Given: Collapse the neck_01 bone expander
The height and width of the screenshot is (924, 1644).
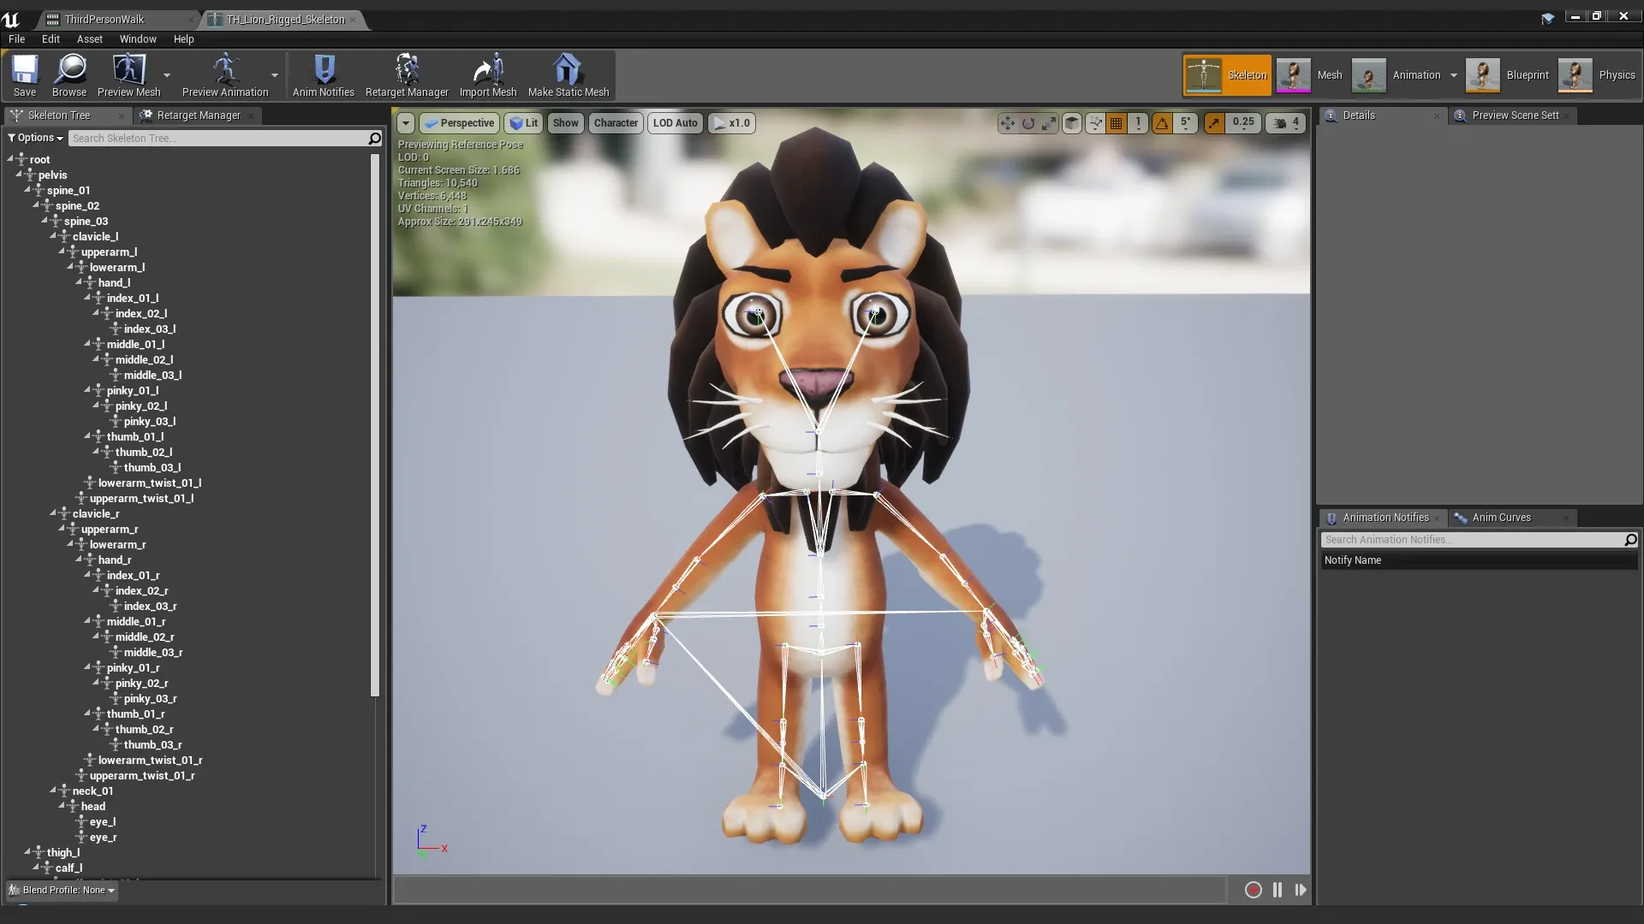Looking at the screenshot, I should coord(53,791).
